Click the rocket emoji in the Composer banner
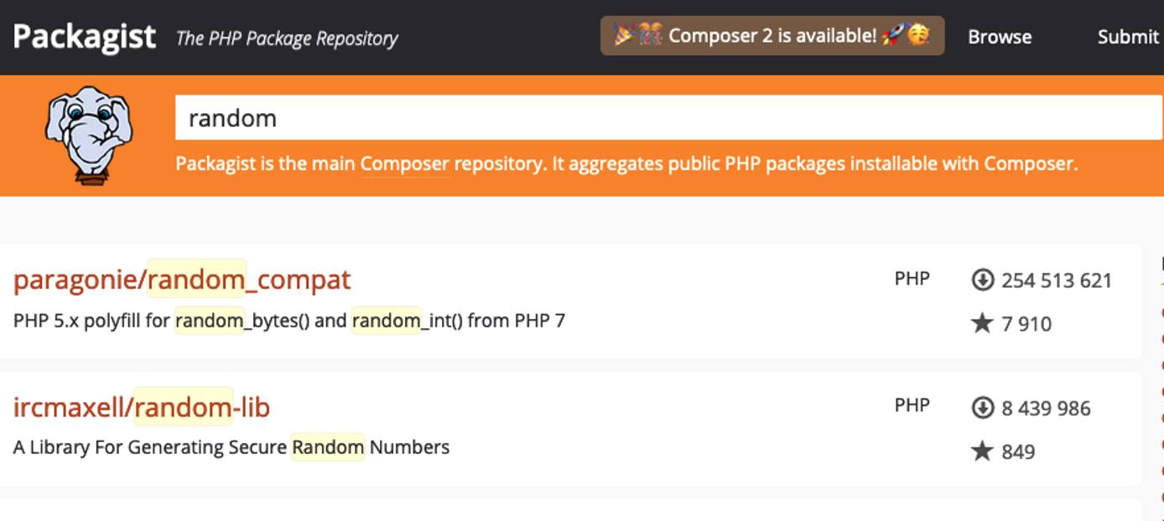The height and width of the screenshot is (521, 1164). tap(892, 36)
